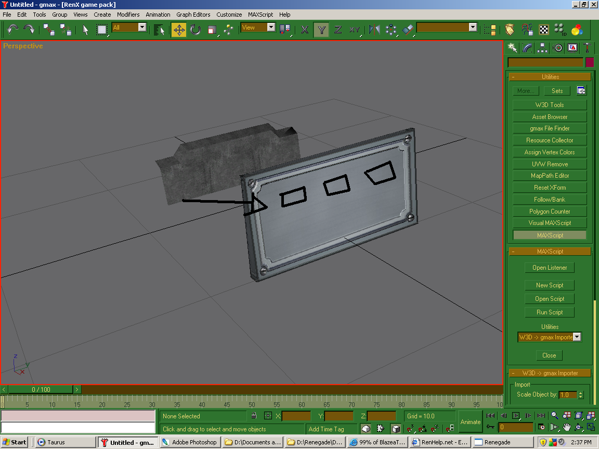Toggle the selection lock padlock
Image resolution: width=599 pixels, height=449 pixels.
(253, 416)
